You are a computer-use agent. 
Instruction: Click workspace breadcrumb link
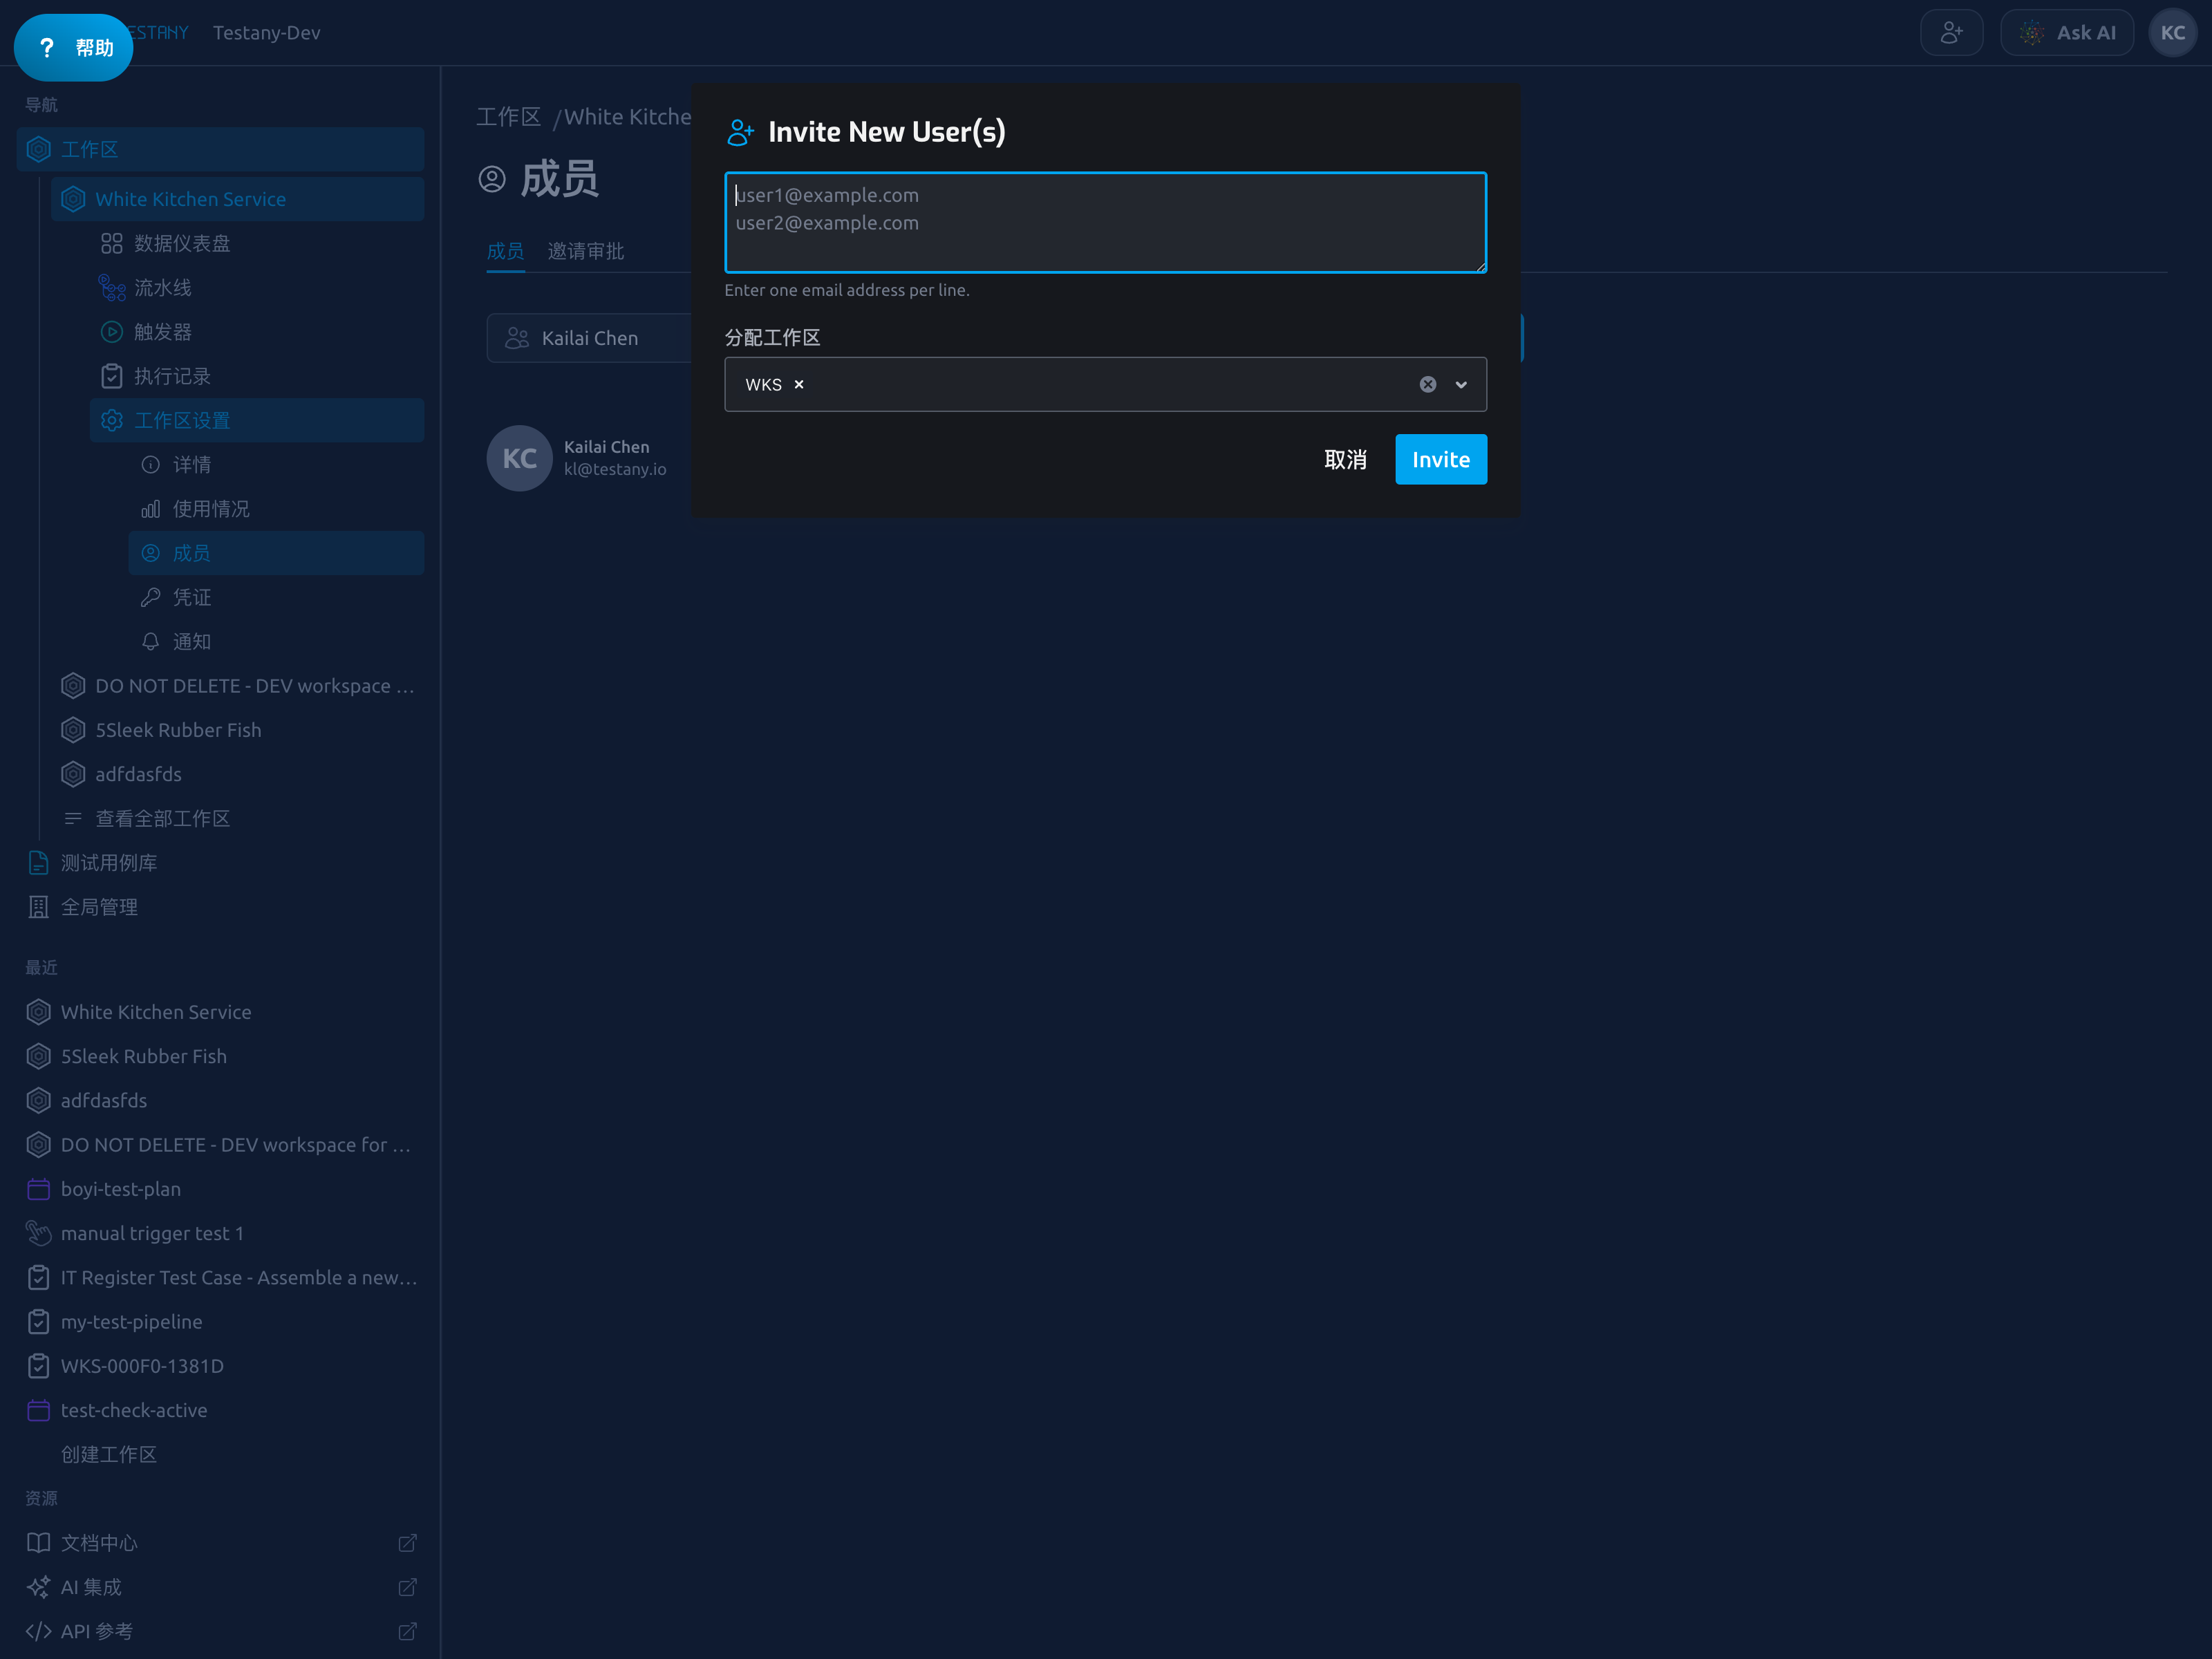click(508, 117)
